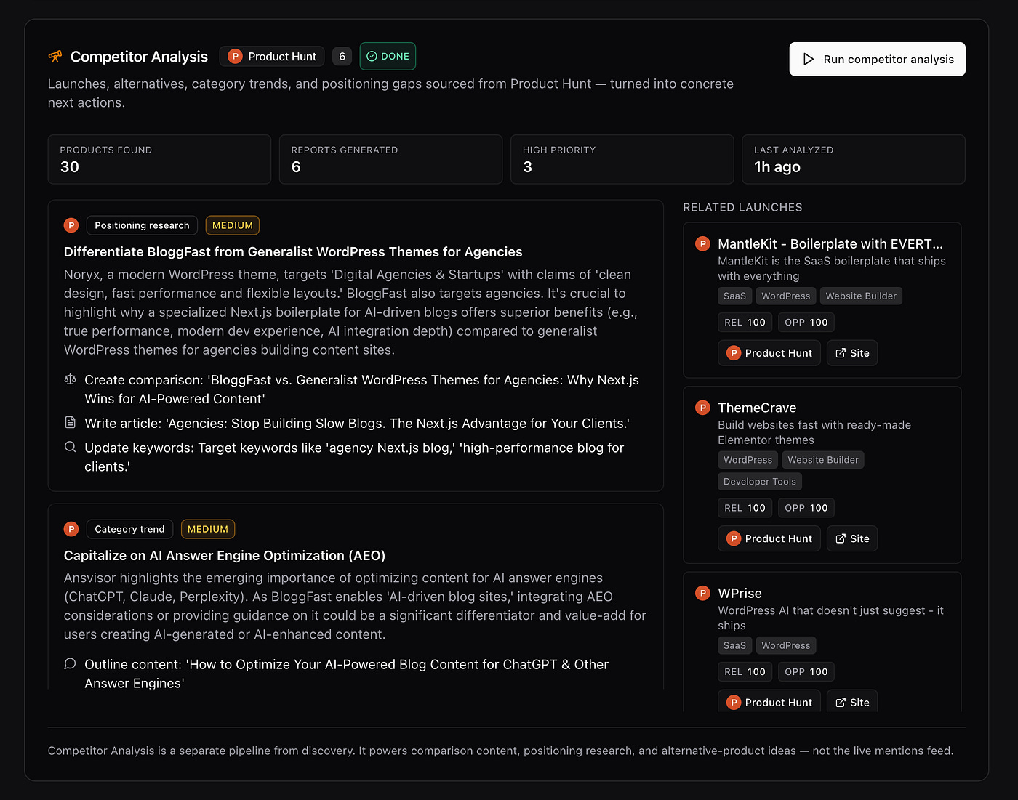Viewport: 1018px width, 800px height.
Task: Click the chat bubble icon next to Outline content
Action: point(70,663)
